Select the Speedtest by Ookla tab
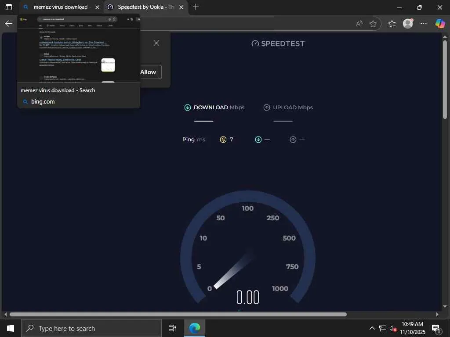Screen dimensions: 450x337 pos(146,7)
